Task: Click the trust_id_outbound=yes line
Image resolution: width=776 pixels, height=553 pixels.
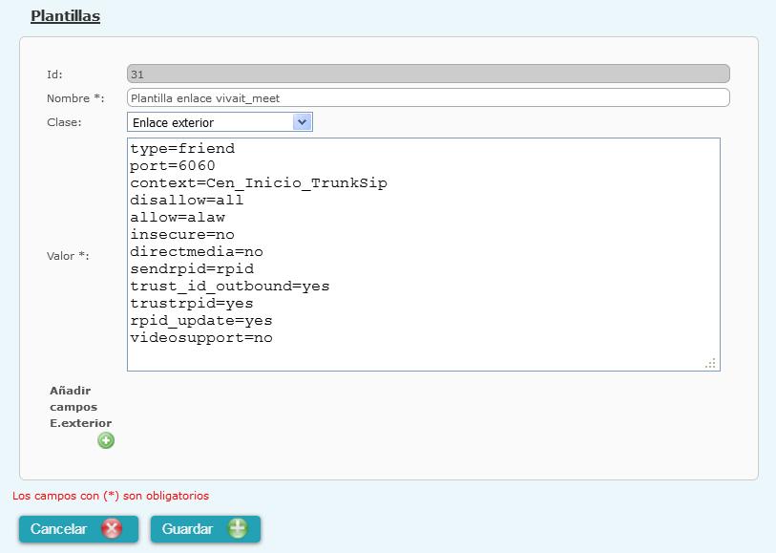Action: click(230, 287)
